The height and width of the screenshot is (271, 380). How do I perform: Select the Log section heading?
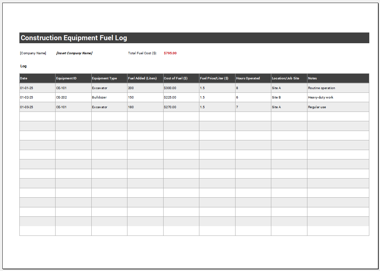(x=23, y=66)
